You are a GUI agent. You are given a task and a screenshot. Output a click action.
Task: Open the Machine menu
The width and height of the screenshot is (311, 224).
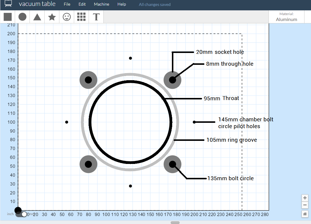click(x=101, y=4)
